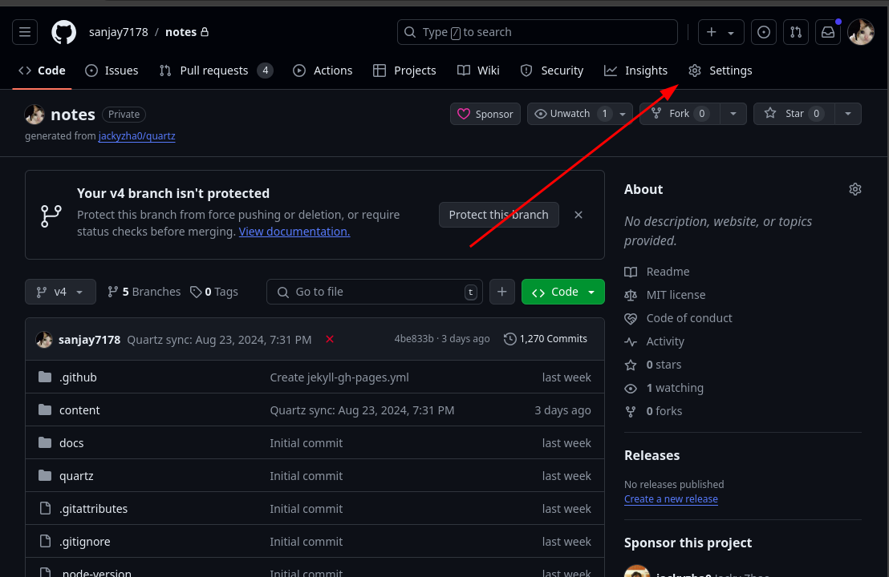Toggle Unwatch for this repository
The width and height of the screenshot is (889, 577).
click(570, 114)
